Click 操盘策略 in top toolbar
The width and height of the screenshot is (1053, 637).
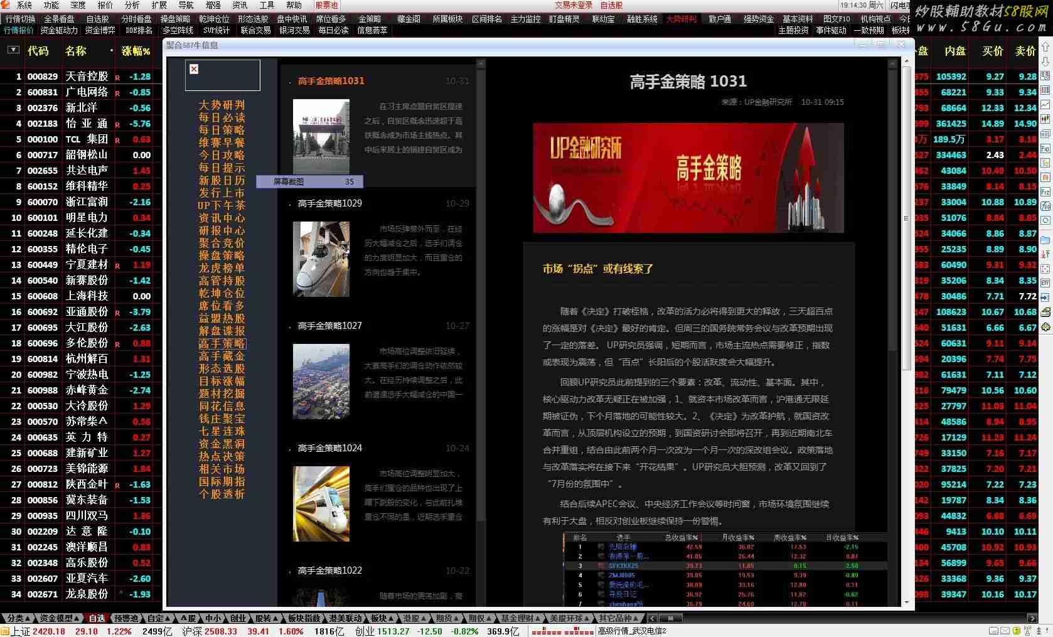pos(176,19)
